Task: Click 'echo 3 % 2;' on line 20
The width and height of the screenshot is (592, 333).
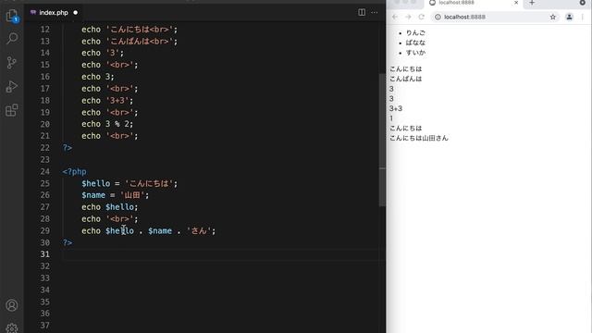Action: [107, 124]
